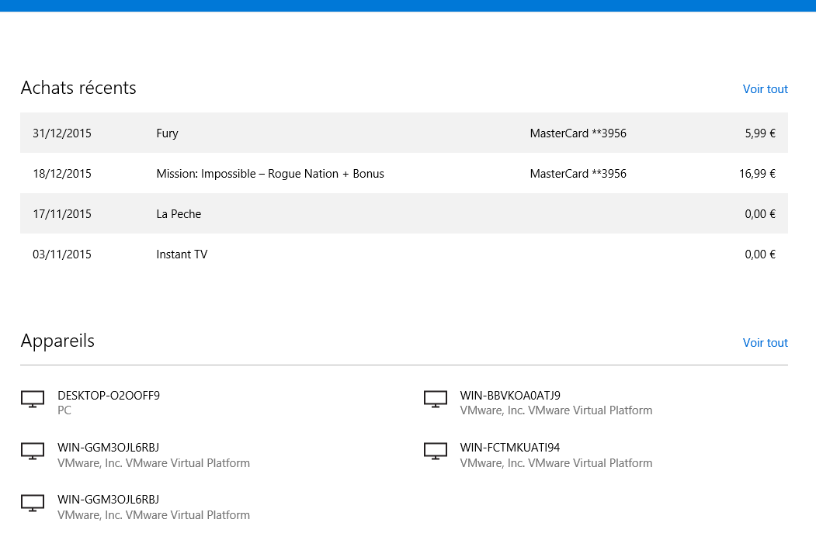
Task: Select the purchase date 31/12/2015
Action: (62, 133)
